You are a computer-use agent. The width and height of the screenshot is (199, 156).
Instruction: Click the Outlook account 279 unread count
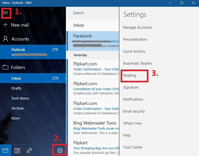coord(55,50)
